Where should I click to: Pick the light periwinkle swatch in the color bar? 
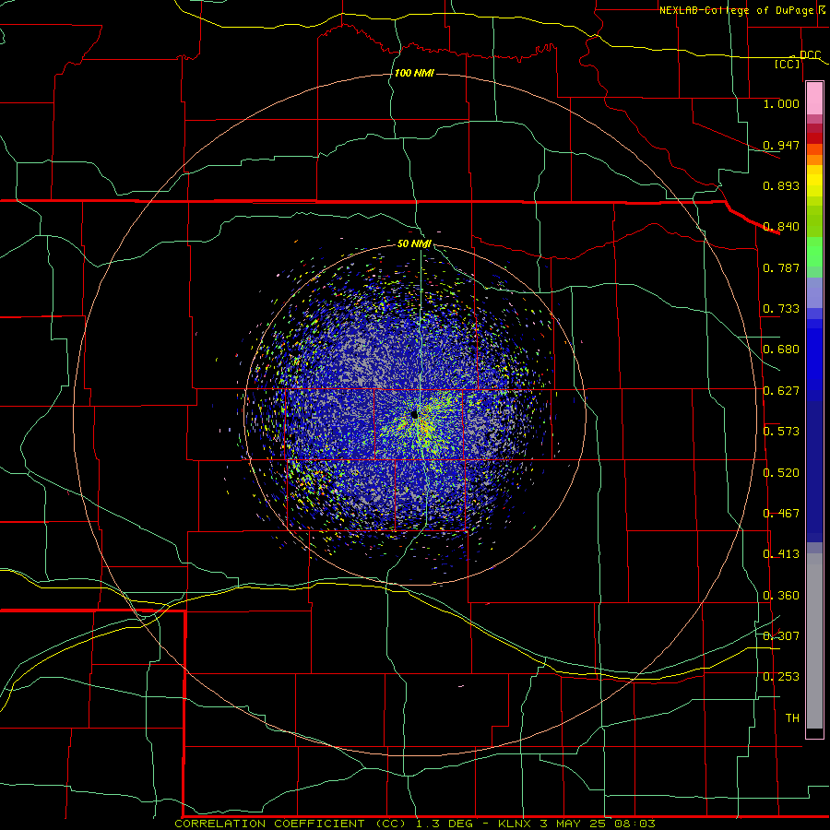coord(814,292)
